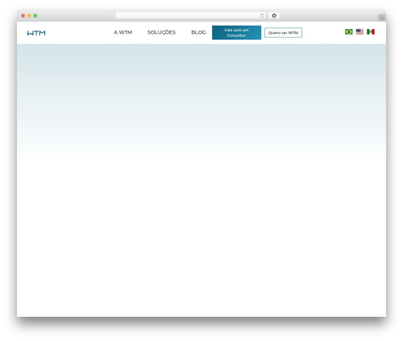The width and height of the screenshot is (403, 341).
Task: Open the SOLUÇÕES menu item
Action: pyautogui.click(x=161, y=32)
